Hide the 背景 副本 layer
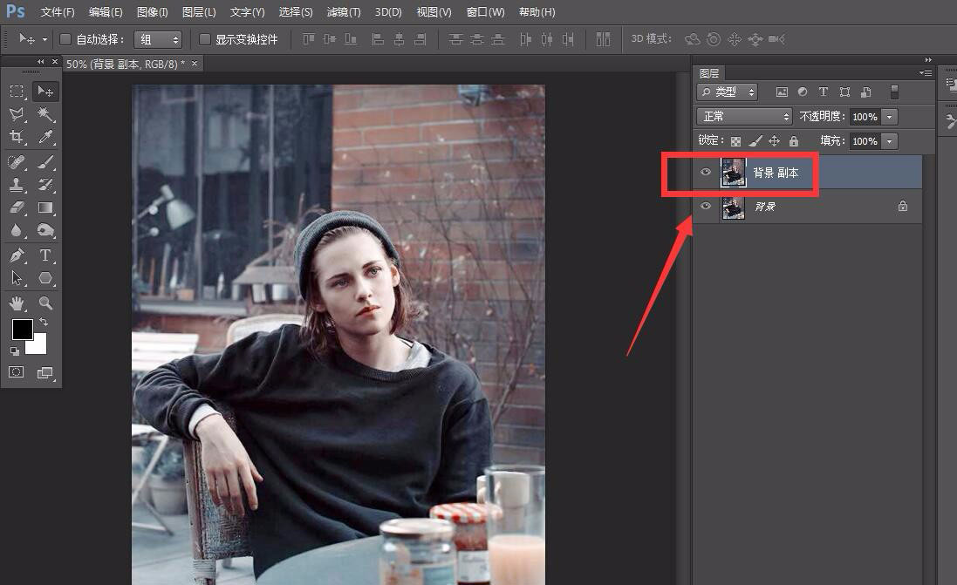The width and height of the screenshot is (957, 585). 706,173
